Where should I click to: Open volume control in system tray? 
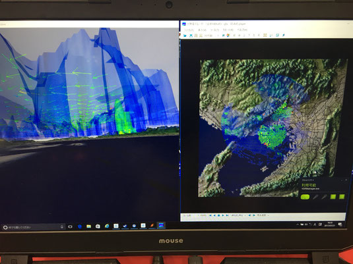306,224
